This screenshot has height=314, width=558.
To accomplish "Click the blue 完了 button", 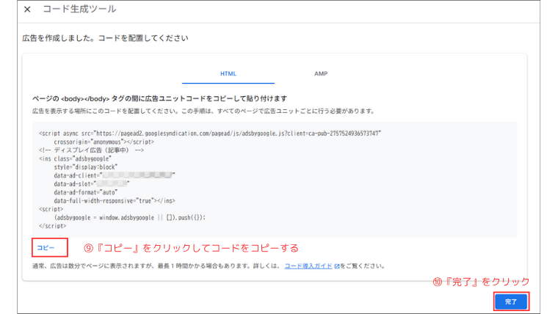I will click(x=511, y=302).
